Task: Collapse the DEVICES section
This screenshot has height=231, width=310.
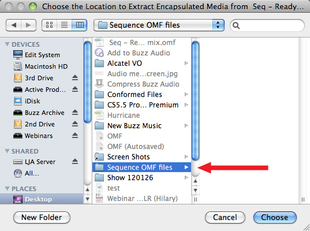Action: click(7, 44)
